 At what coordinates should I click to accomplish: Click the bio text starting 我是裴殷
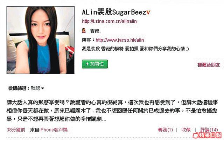(135, 49)
